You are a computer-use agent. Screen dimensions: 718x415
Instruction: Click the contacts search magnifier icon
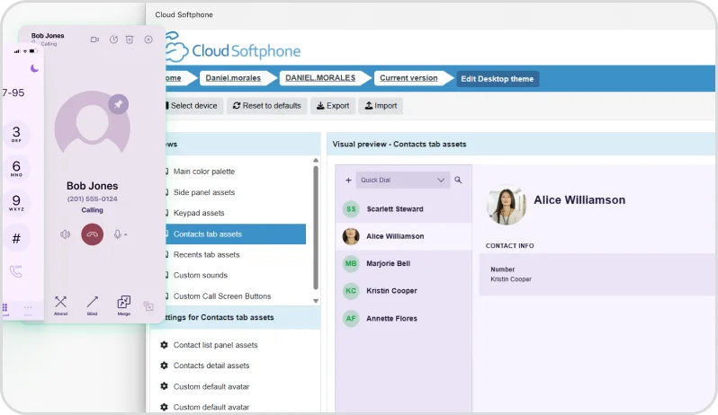coord(458,181)
